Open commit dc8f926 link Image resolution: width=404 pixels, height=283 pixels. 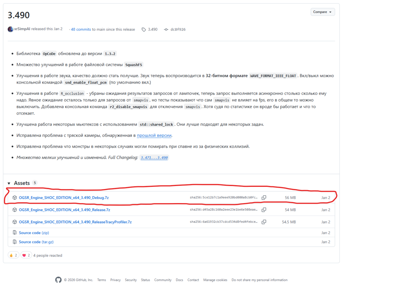click(x=178, y=29)
